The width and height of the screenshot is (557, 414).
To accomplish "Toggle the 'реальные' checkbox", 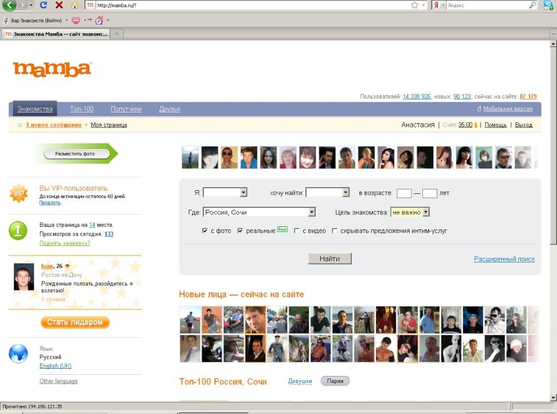I will click(240, 231).
